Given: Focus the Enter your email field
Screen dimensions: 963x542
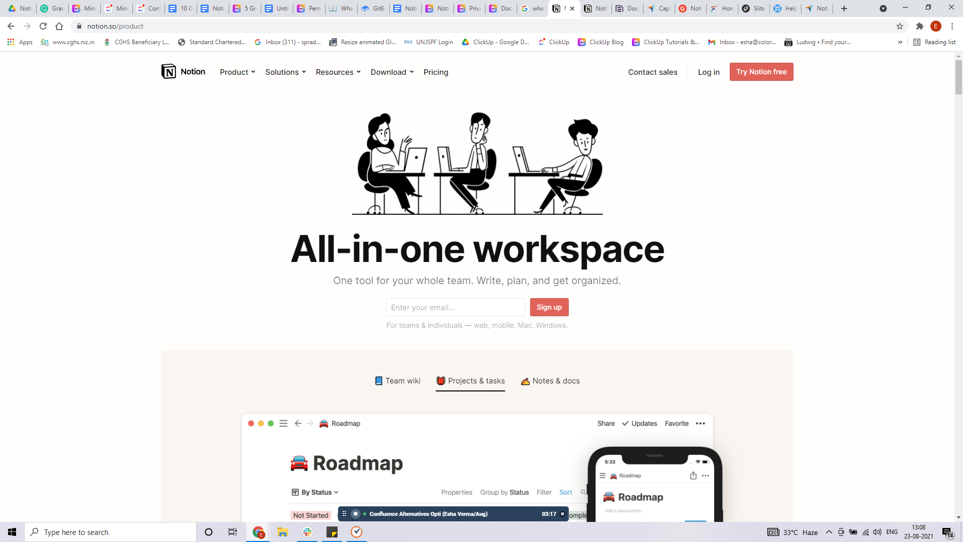Looking at the screenshot, I should [x=455, y=307].
